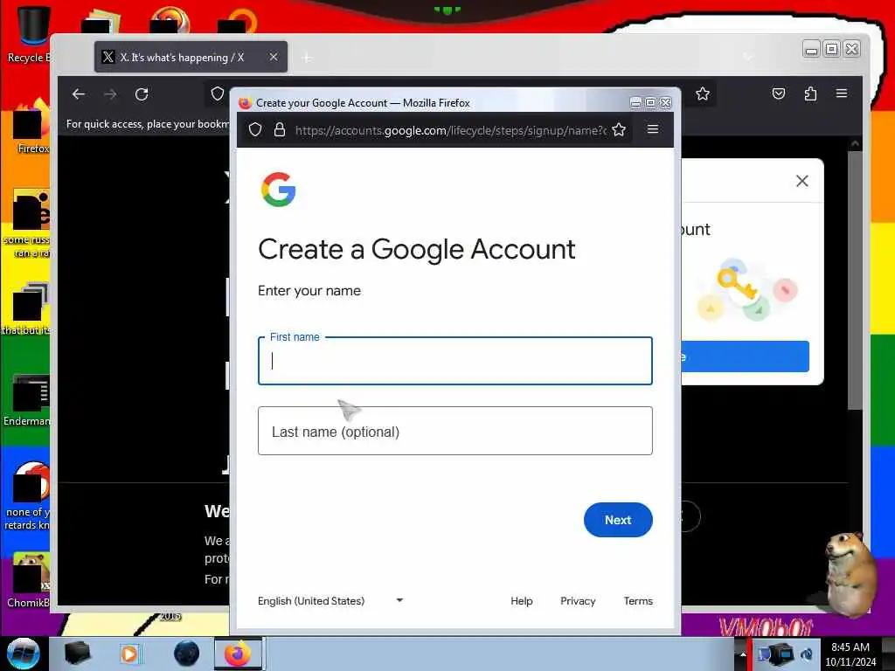
Task: Open the Terms link
Action: 638,601
